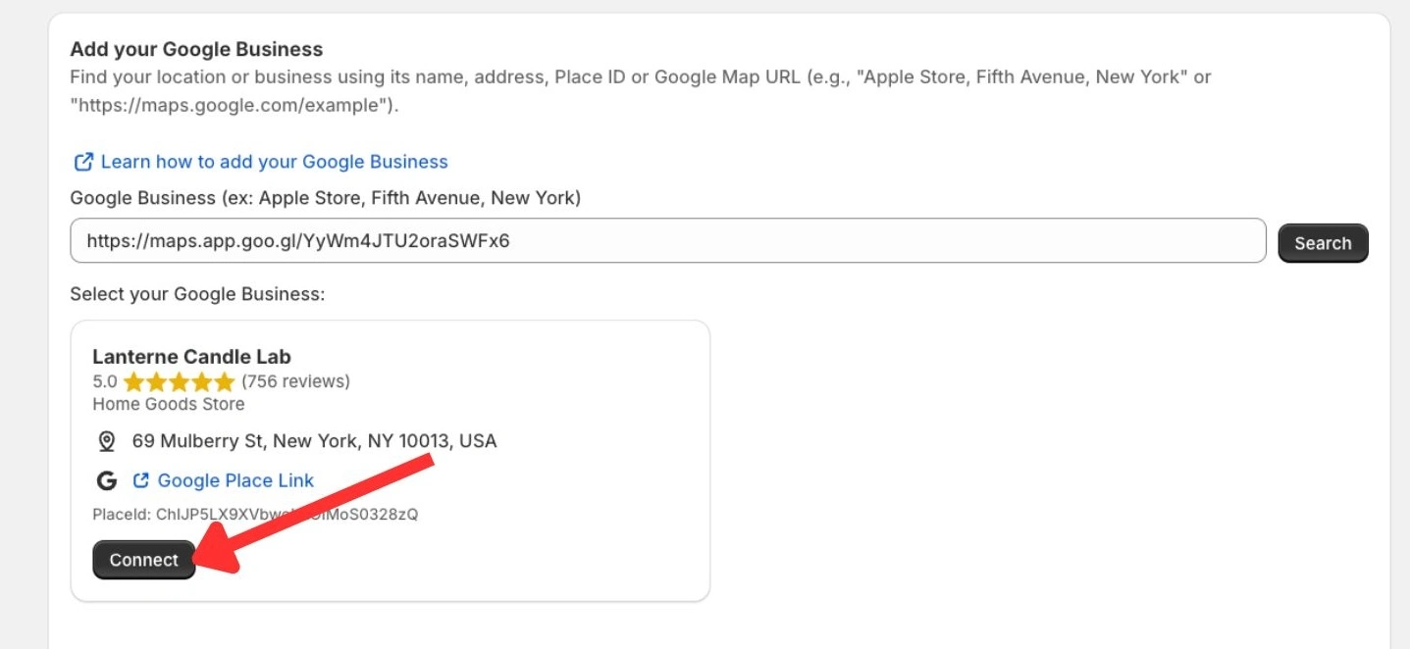Focus the Google Business URL input field

668,240
